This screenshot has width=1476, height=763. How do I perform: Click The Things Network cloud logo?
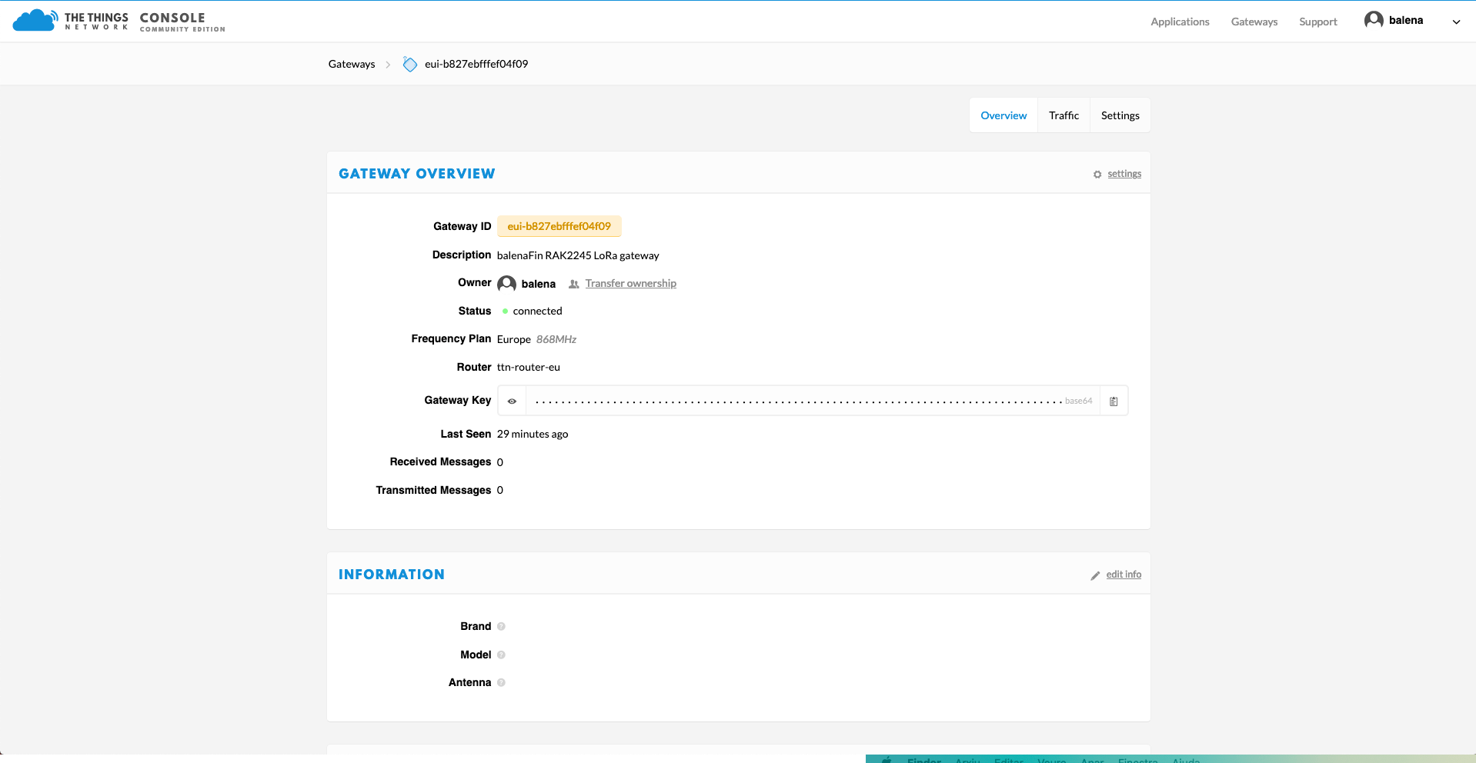(34, 19)
